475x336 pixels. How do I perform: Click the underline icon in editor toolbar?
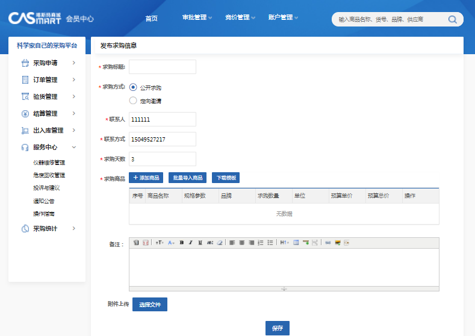[200, 243]
